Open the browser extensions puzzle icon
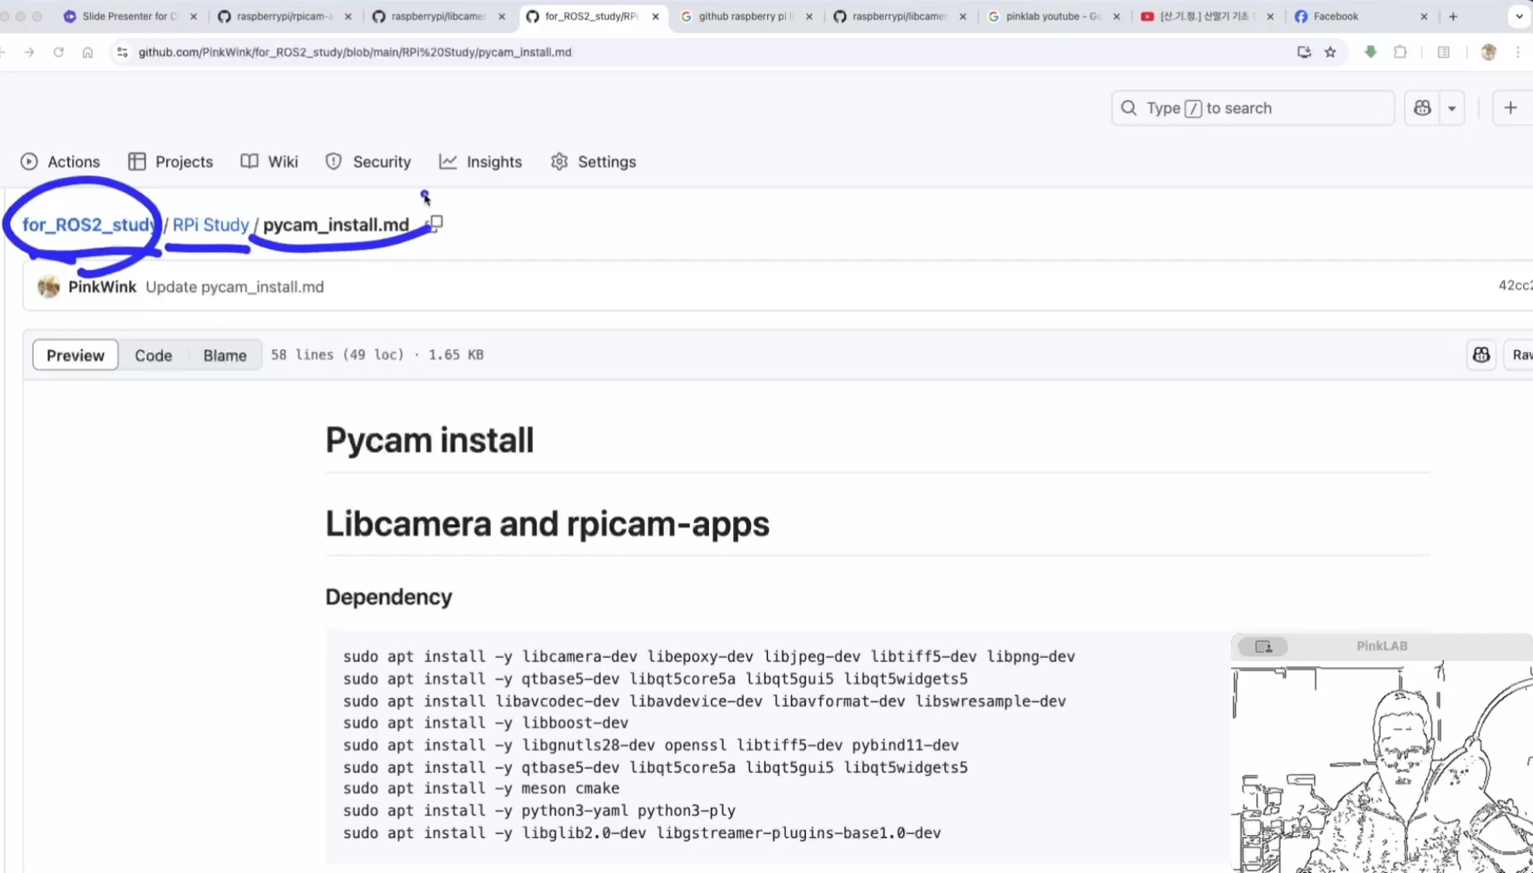The width and height of the screenshot is (1533, 873). pyautogui.click(x=1400, y=52)
